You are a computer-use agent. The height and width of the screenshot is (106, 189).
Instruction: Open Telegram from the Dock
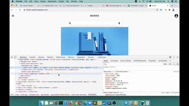pos(126,103)
